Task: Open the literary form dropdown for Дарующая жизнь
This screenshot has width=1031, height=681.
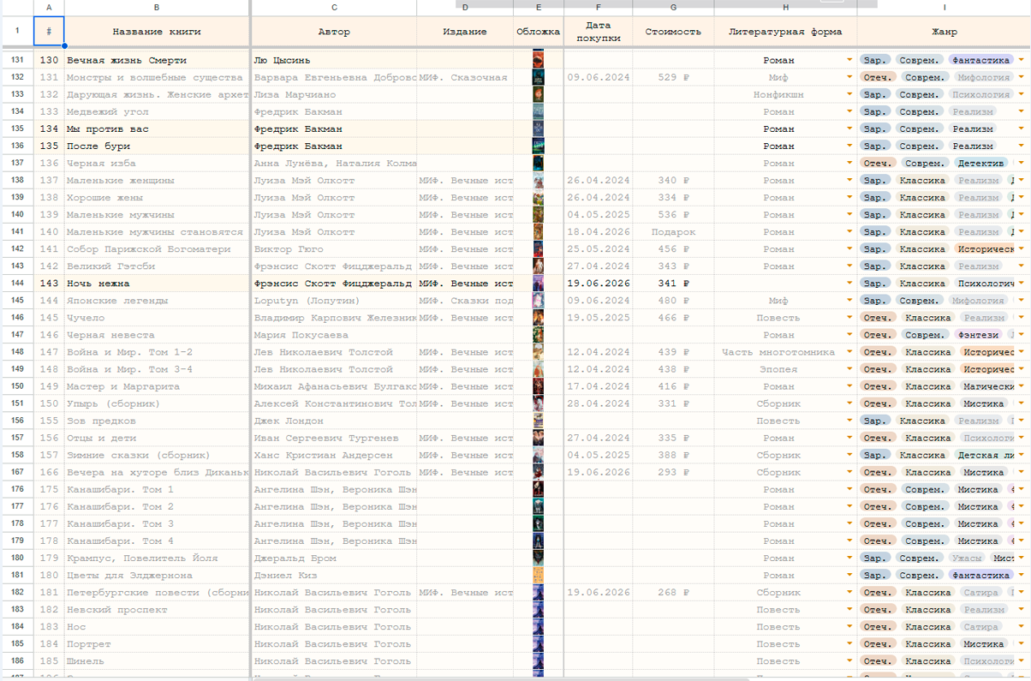Action: click(x=849, y=94)
